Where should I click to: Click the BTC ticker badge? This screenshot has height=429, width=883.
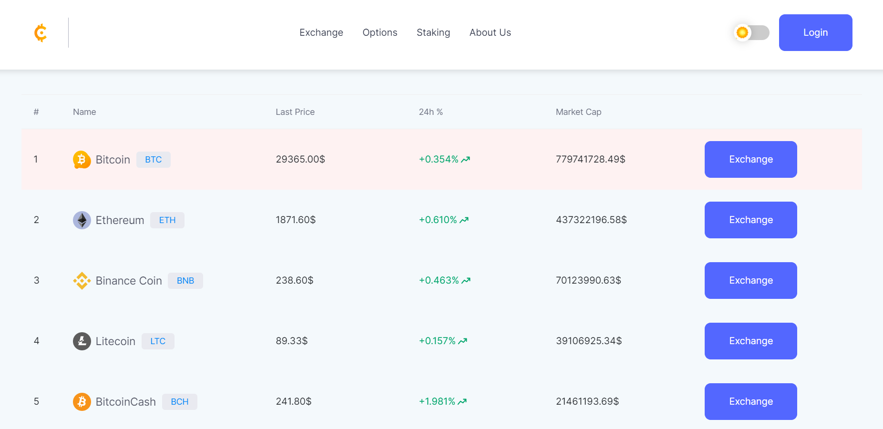click(x=154, y=160)
